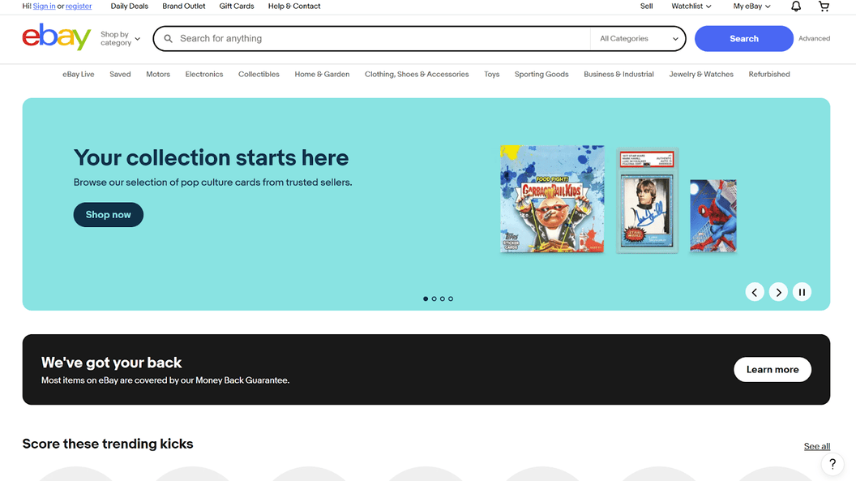Click the blue Search button
The image size is (856, 481).
pos(743,39)
